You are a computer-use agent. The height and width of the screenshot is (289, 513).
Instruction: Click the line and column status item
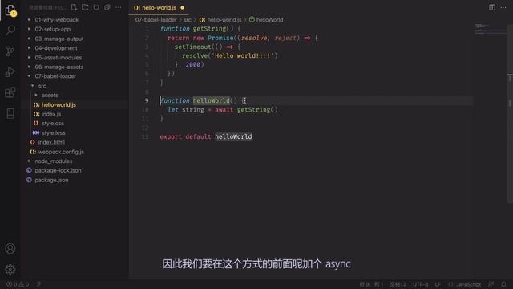point(371,284)
